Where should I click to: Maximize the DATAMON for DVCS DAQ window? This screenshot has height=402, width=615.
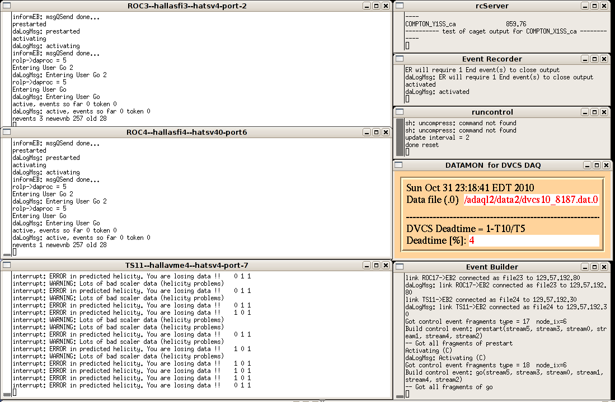597,165
